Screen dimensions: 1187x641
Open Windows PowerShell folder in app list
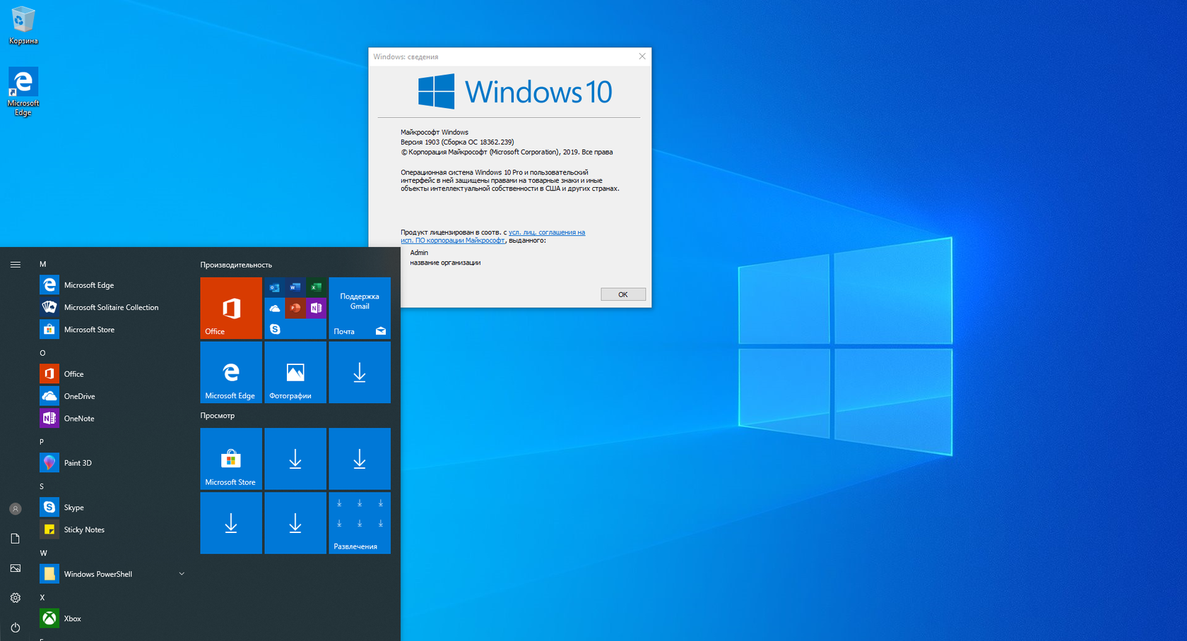pyautogui.click(x=113, y=574)
